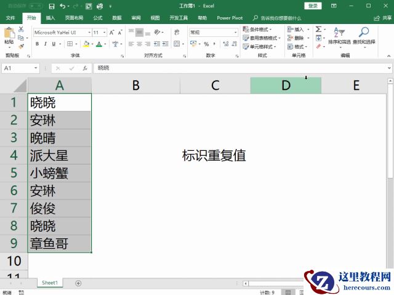Switch to the Power Pivot tab

point(230,18)
